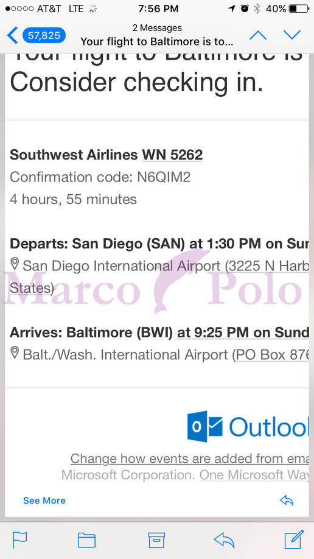
Task: Open Balt./Wash. airport PO Box address
Action: pos(273,355)
